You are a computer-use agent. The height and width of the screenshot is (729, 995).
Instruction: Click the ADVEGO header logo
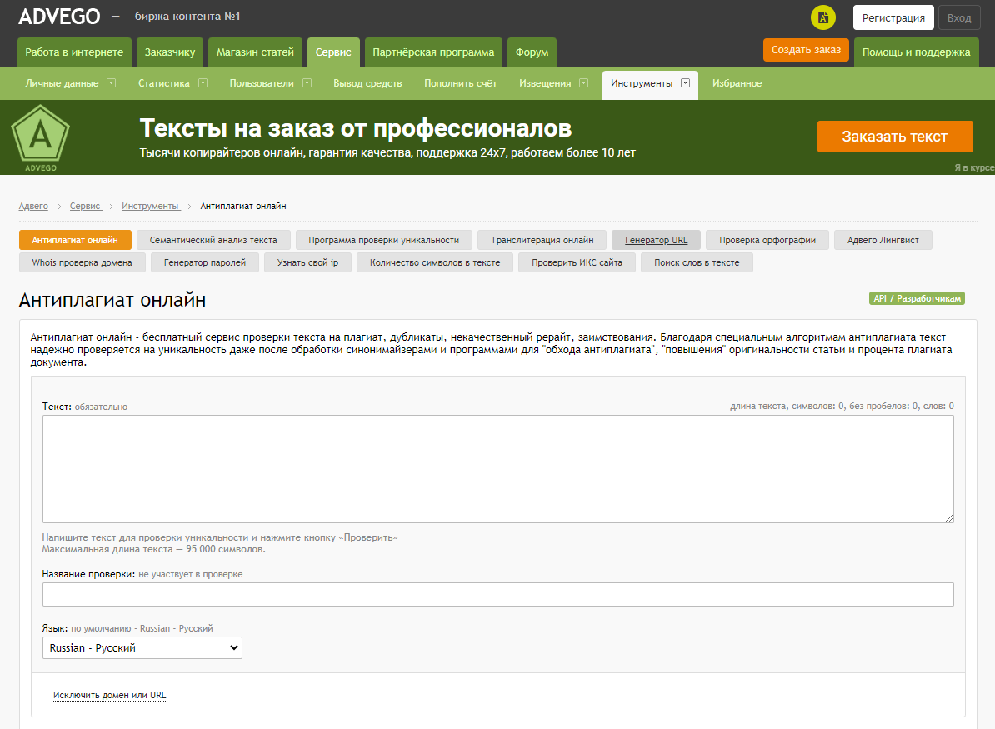click(x=59, y=17)
